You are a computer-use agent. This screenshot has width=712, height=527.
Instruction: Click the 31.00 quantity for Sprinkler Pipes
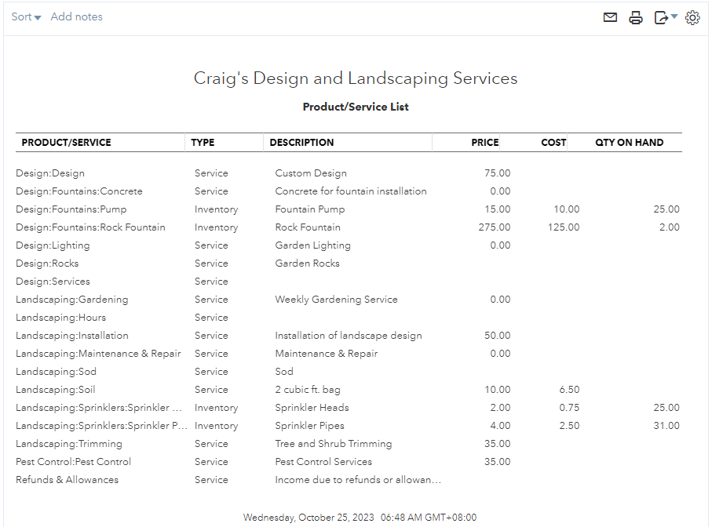pyautogui.click(x=666, y=426)
